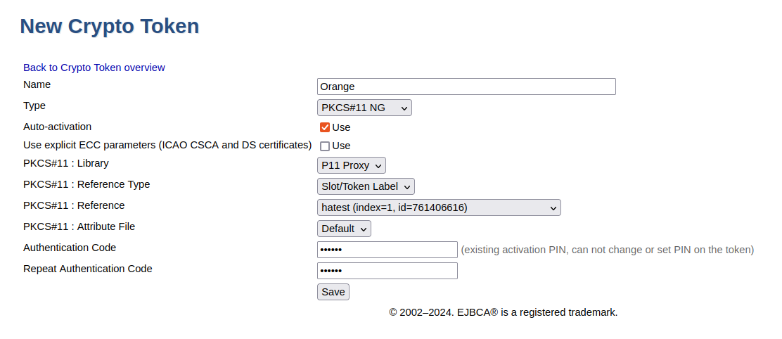Click the Use label beside ECC checkbox
The image size is (782, 339).
point(342,146)
